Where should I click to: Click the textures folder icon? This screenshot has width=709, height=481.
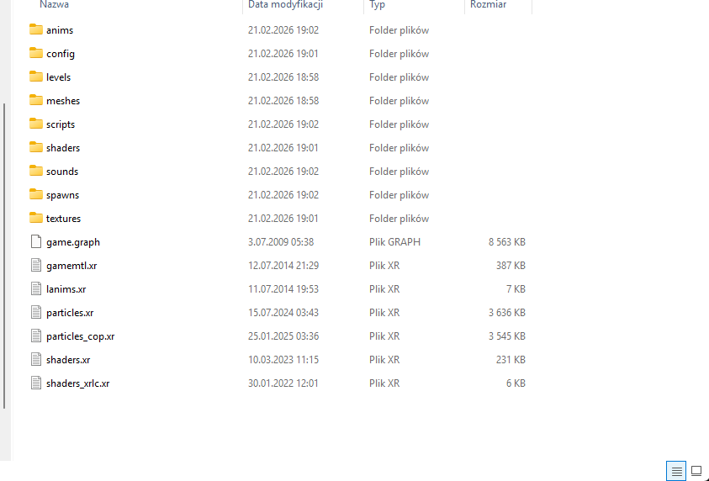[35, 219]
